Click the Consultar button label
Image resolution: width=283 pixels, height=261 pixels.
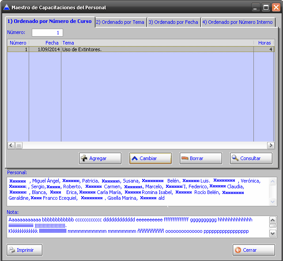(x=250, y=158)
